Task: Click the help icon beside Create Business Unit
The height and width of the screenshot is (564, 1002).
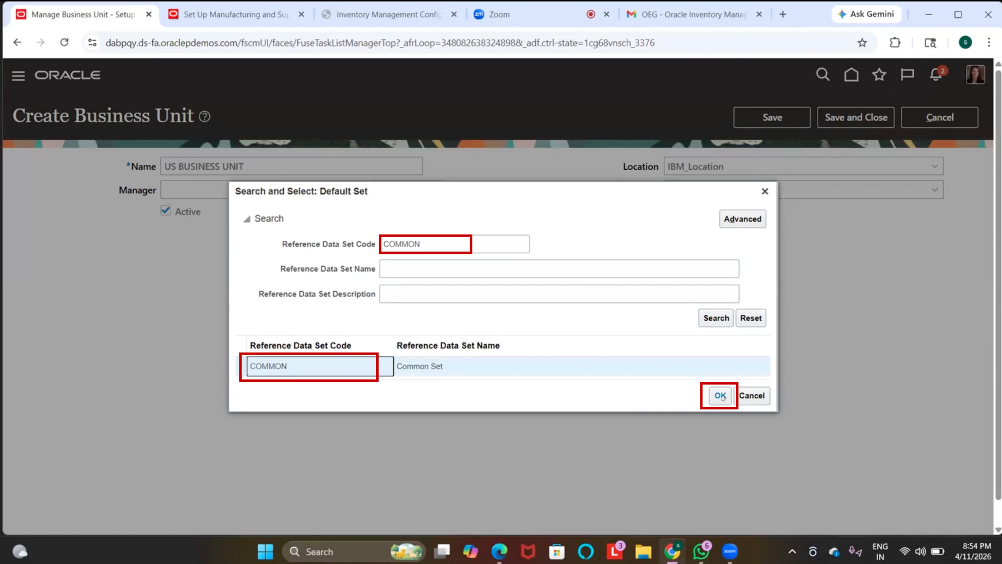Action: point(205,116)
